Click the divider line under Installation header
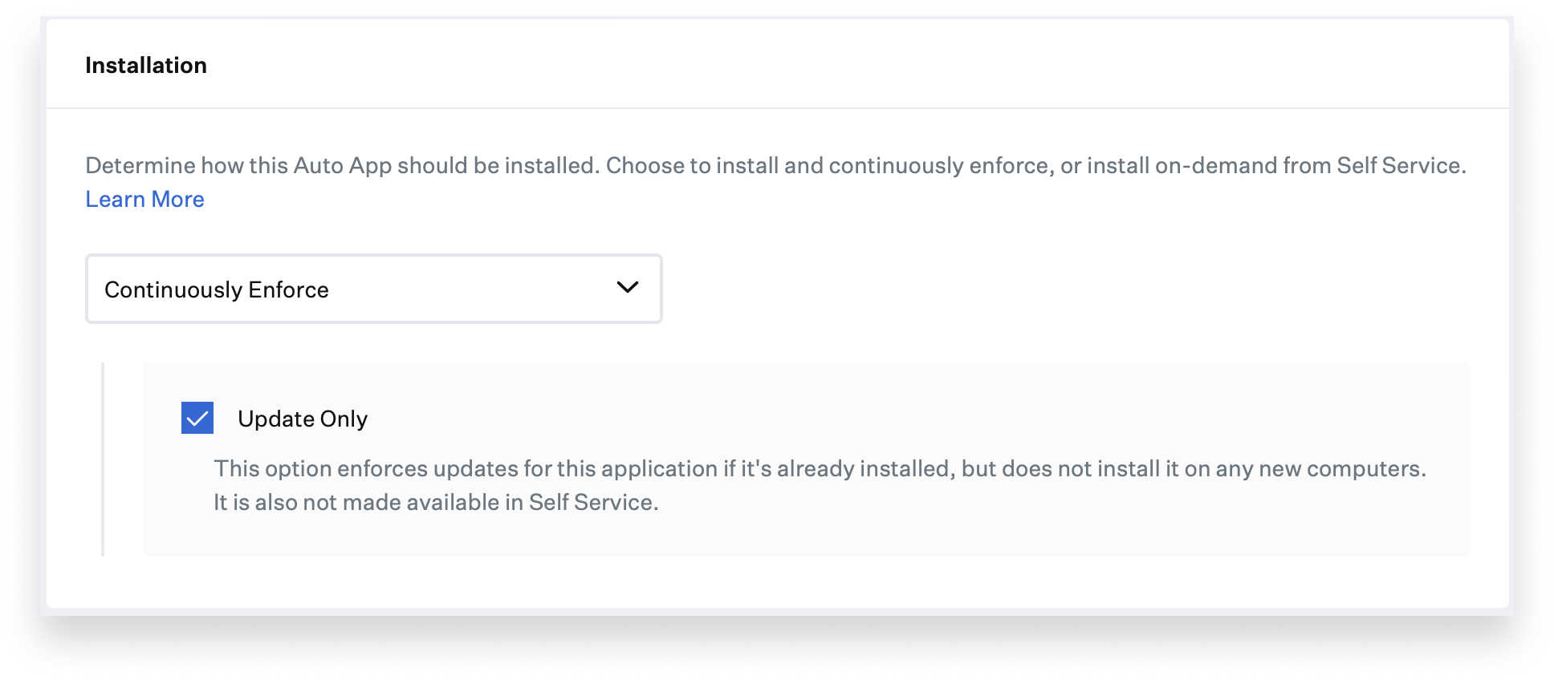 tap(777, 108)
